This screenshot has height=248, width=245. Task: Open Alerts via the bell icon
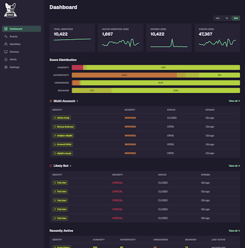6,60
